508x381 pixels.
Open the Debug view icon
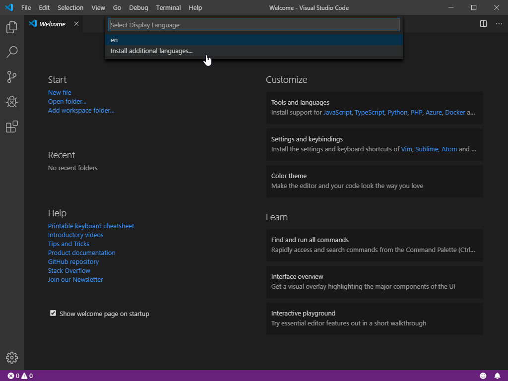point(12,102)
